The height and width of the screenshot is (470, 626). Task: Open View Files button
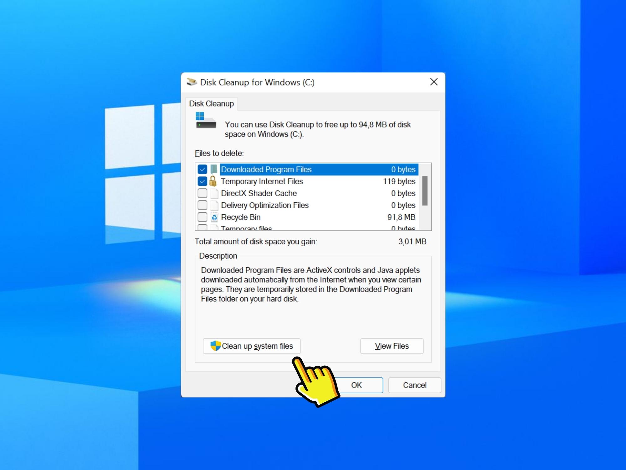pyautogui.click(x=392, y=346)
